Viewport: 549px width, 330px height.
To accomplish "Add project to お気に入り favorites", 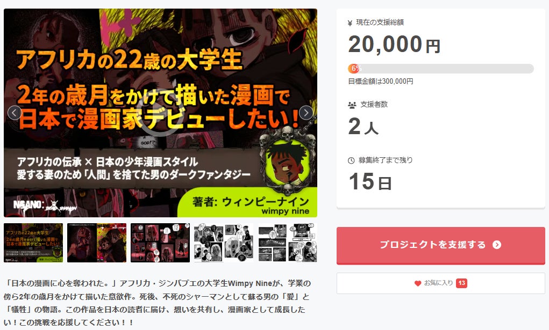I will pyautogui.click(x=440, y=283).
